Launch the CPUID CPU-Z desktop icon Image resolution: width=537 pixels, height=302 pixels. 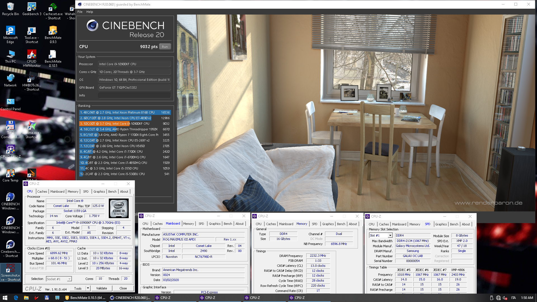point(10,152)
